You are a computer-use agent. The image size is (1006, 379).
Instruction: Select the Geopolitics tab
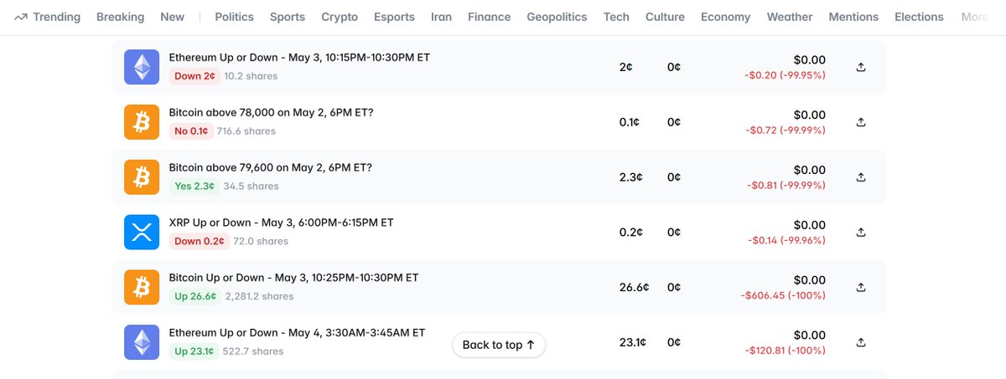point(557,17)
